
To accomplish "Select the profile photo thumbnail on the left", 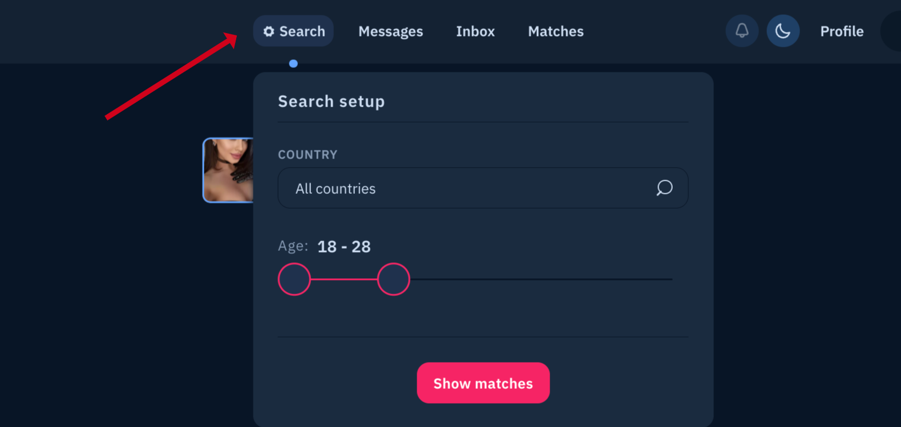I will [x=228, y=170].
